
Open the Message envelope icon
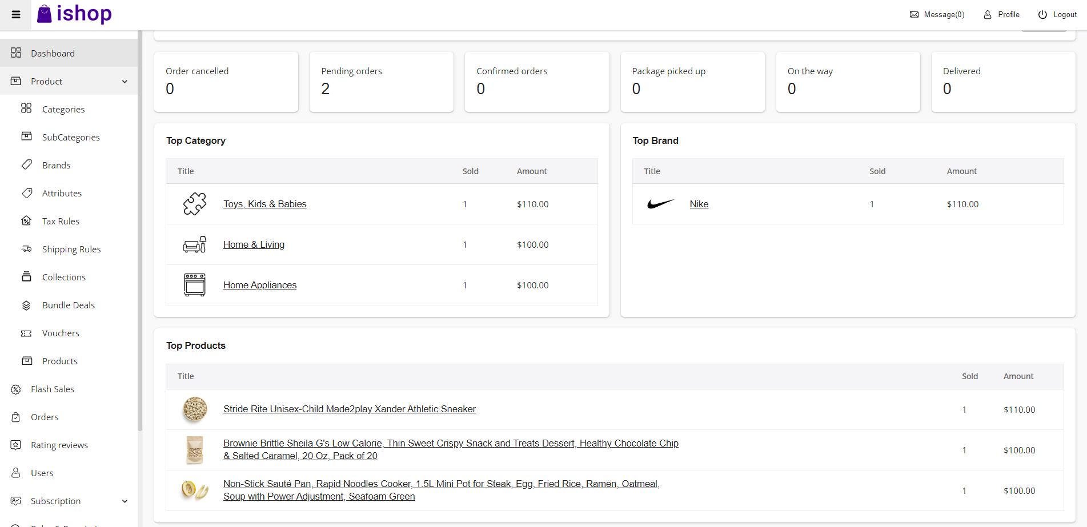coord(914,15)
